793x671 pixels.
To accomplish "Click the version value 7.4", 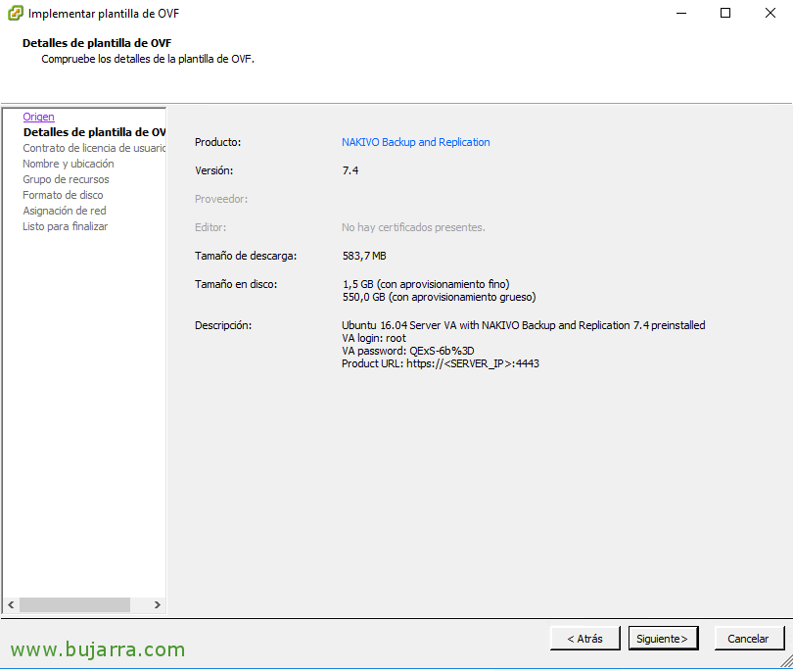I will [x=350, y=170].
